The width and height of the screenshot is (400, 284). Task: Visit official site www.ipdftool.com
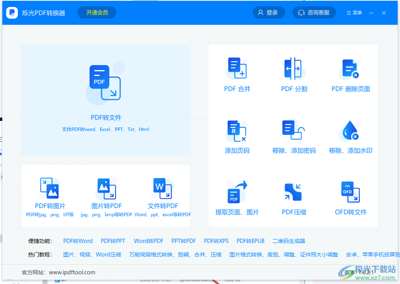(72, 272)
